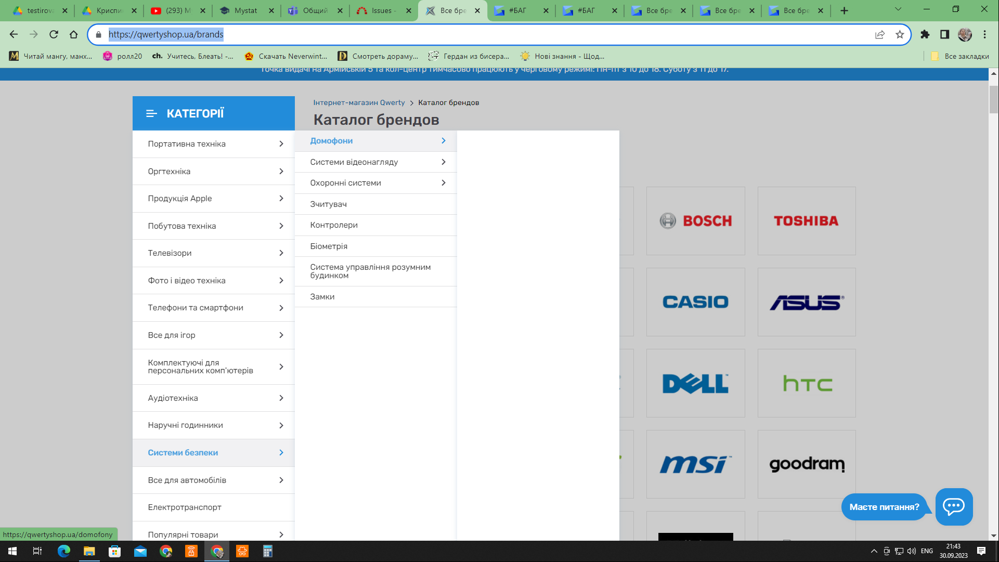Click the share page icon
Screen dimensions: 999x562
pyautogui.click(x=879, y=34)
